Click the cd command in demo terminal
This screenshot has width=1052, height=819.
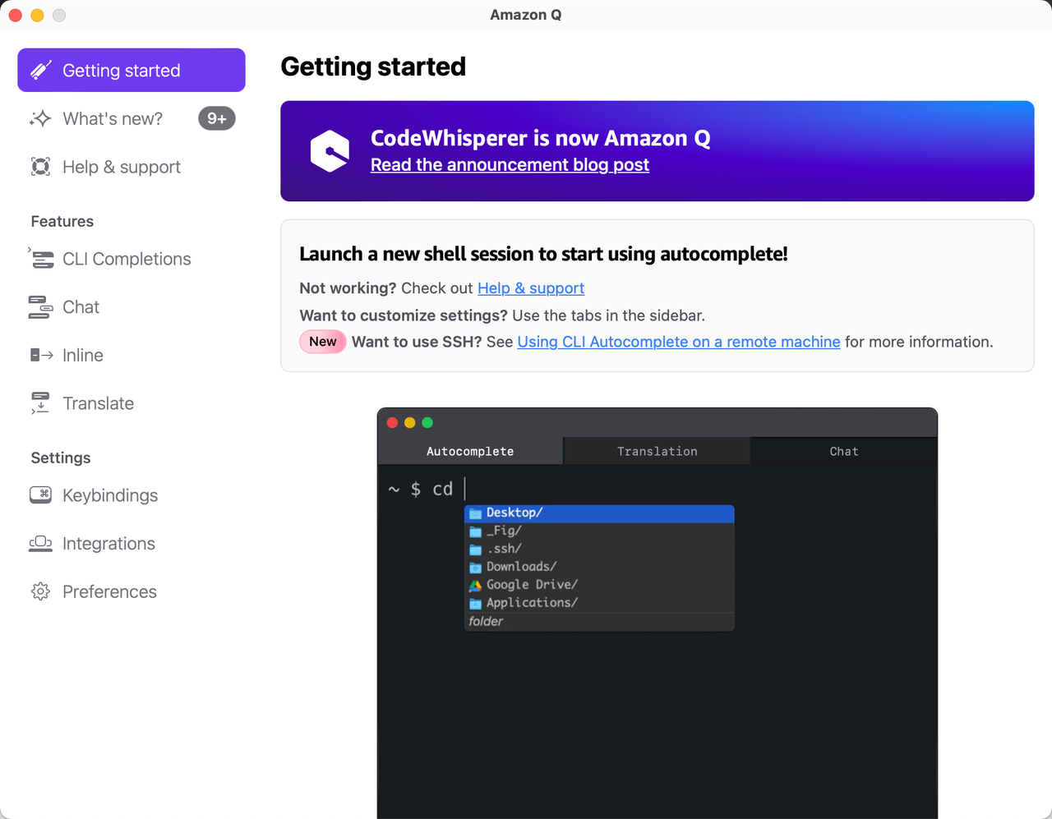(443, 490)
